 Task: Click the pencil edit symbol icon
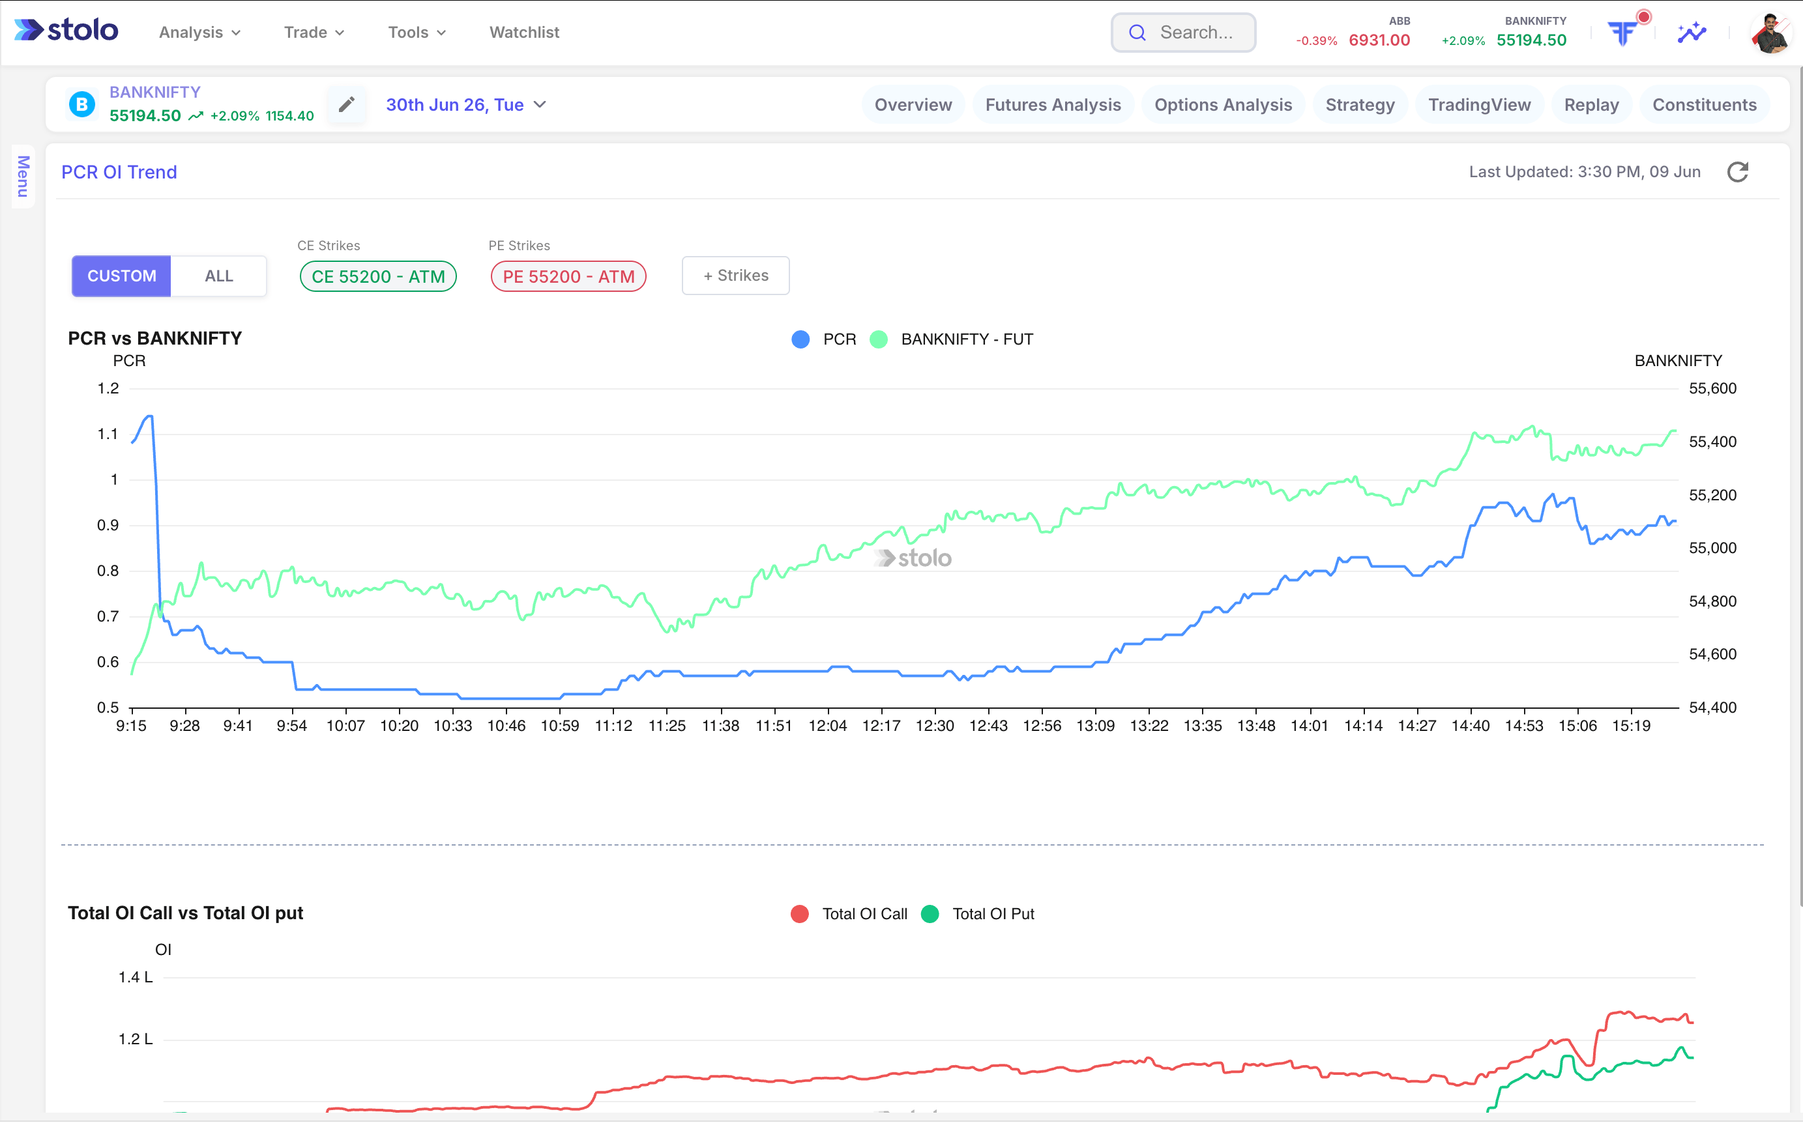tap(346, 104)
